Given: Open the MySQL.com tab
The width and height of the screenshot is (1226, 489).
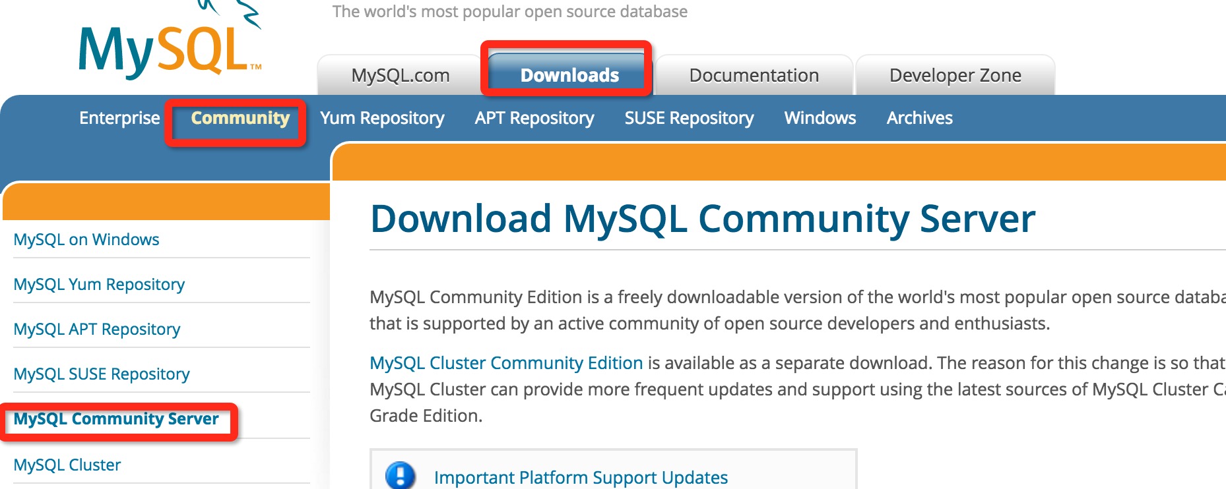Looking at the screenshot, I should (x=400, y=76).
